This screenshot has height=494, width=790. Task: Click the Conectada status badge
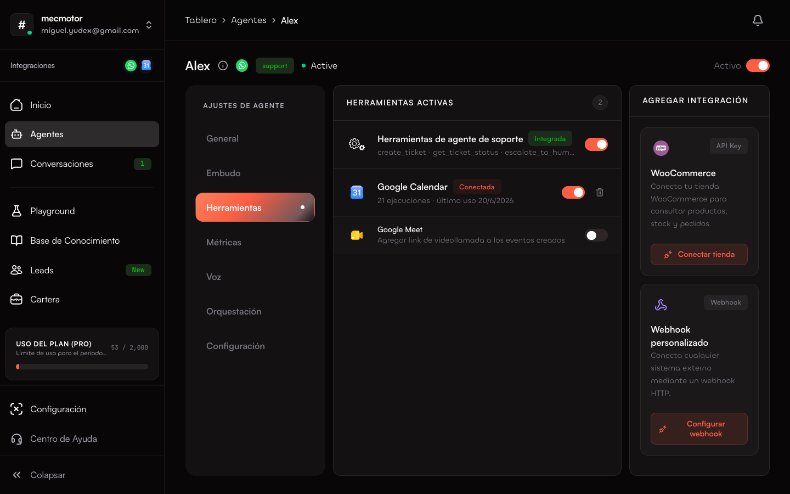[x=477, y=187]
